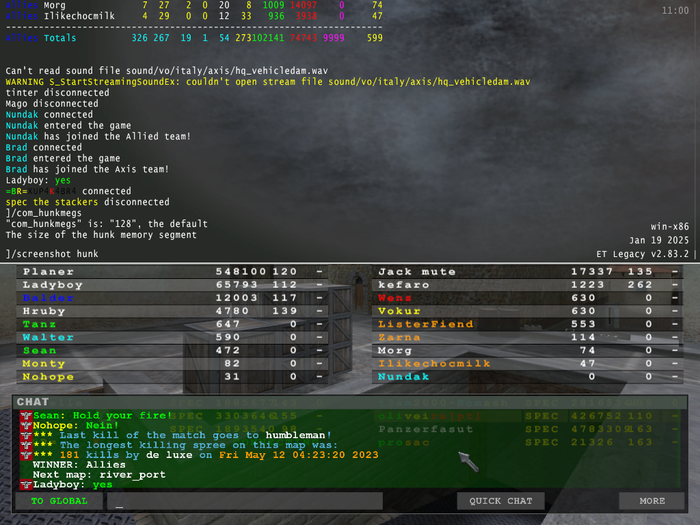Select player Nohope in the scoreboard
The height and width of the screenshot is (525, 700).
tap(172, 377)
